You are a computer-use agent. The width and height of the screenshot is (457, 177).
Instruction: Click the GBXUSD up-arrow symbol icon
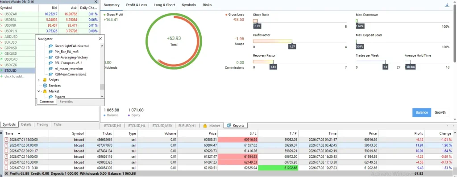coord(2,54)
